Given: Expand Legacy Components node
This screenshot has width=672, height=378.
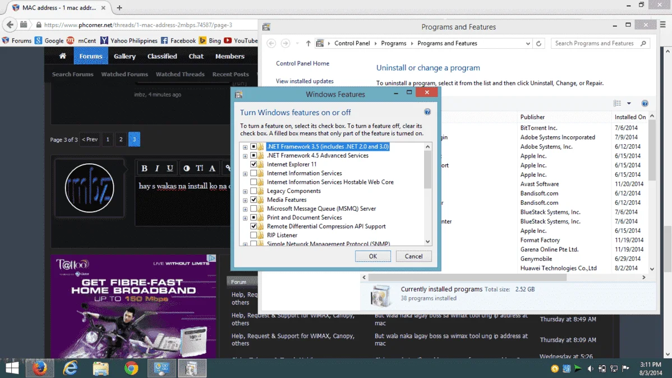Looking at the screenshot, I should click(245, 192).
